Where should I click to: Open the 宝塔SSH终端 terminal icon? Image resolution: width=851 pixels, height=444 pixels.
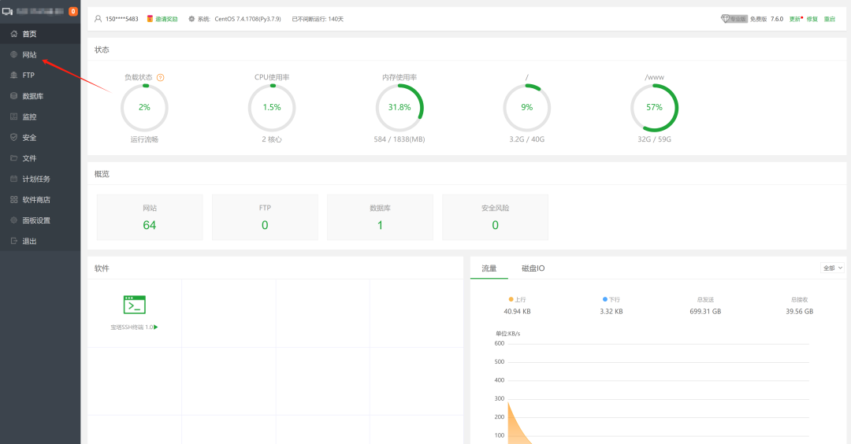point(135,305)
